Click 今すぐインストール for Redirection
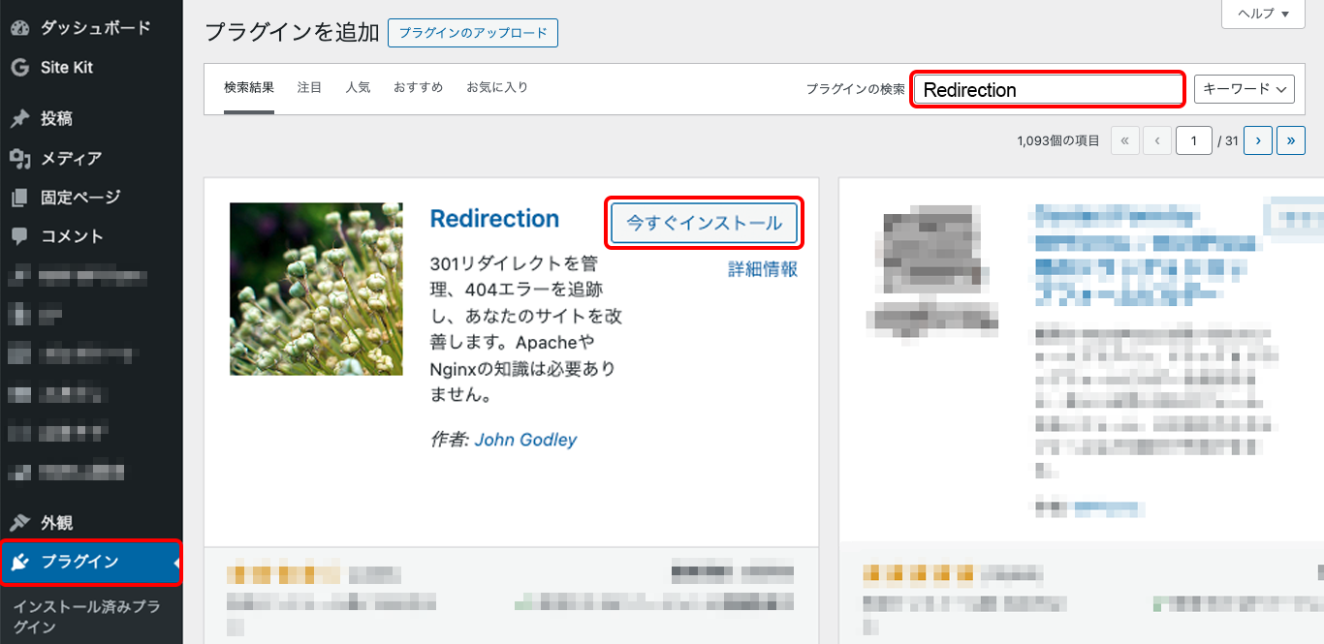Image resolution: width=1324 pixels, height=644 pixels. pyautogui.click(x=704, y=223)
